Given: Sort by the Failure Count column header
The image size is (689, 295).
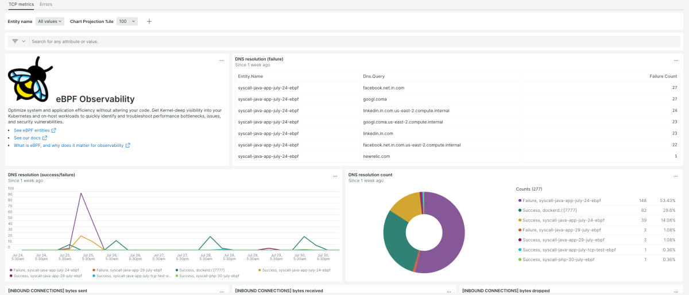Looking at the screenshot, I should point(663,76).
